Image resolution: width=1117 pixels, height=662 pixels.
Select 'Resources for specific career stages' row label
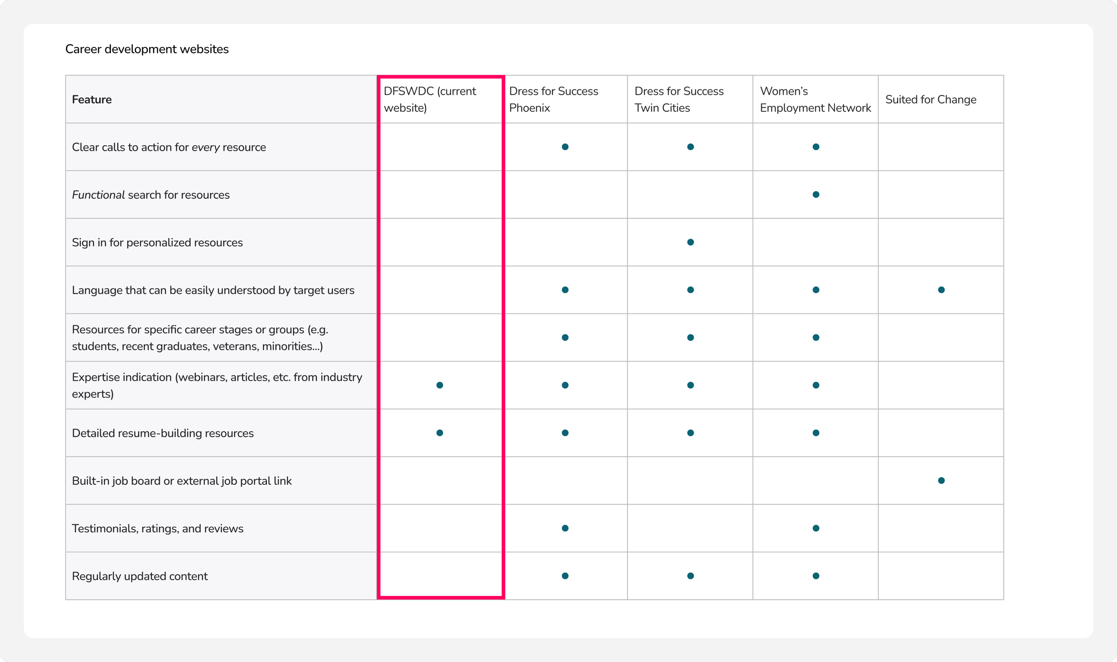coord(200,338)
